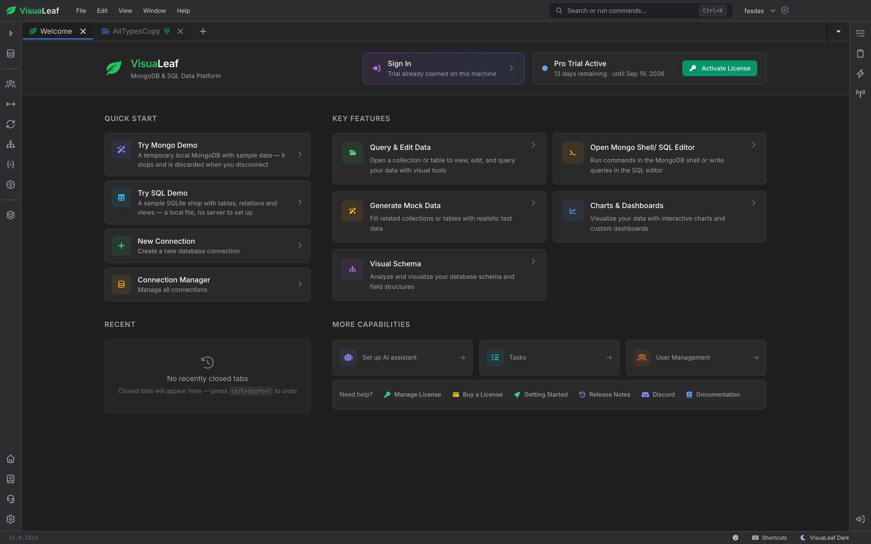Open the tab list dropdown caret
The image size is (871, 544).
pyautogui.click(x=838, y=31)
